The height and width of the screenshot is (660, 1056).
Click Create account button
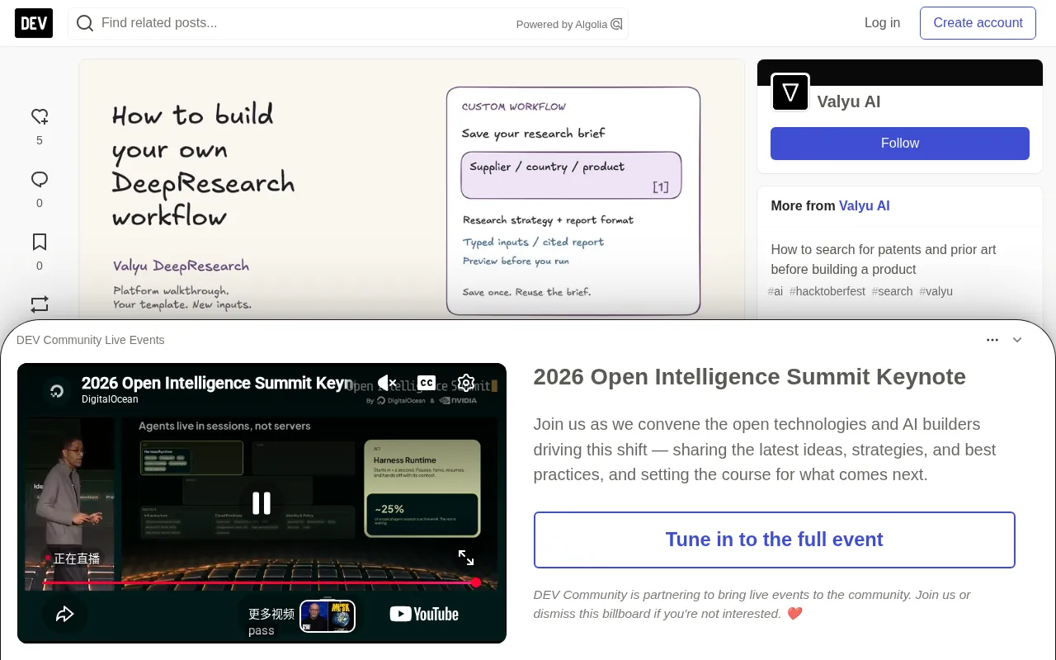coord(978,23)
